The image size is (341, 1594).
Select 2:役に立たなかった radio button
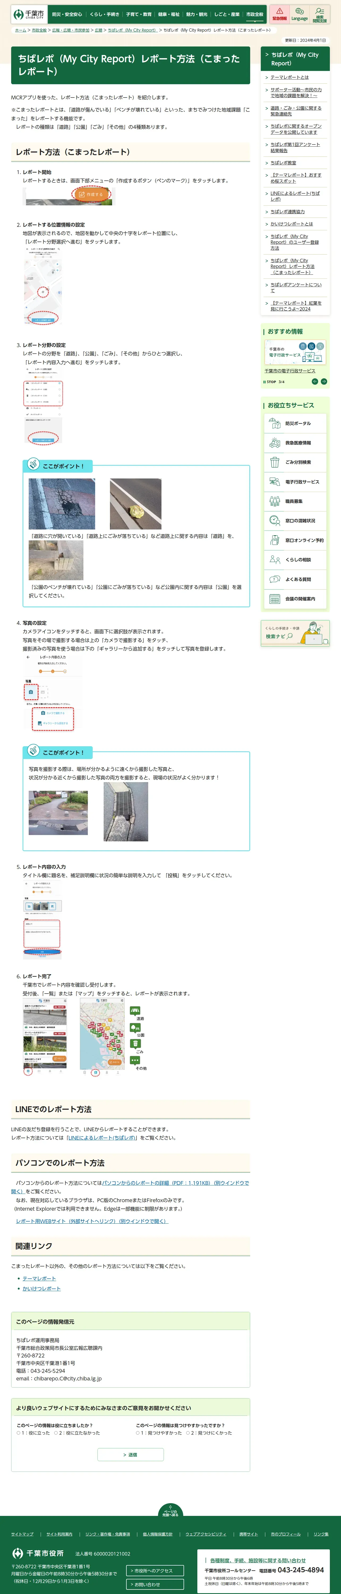click(56, 1432)
